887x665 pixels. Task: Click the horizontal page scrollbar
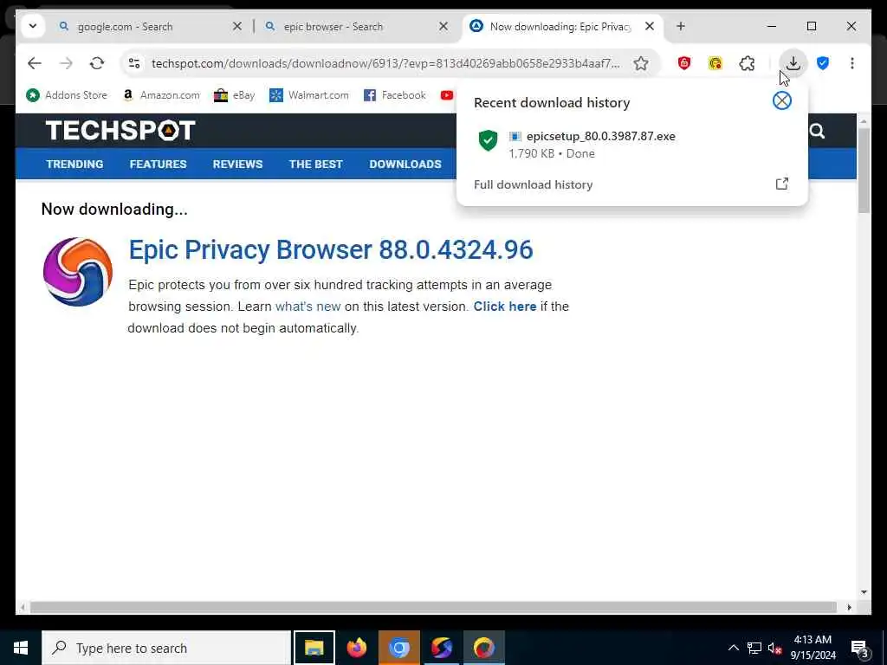[433, 607]
